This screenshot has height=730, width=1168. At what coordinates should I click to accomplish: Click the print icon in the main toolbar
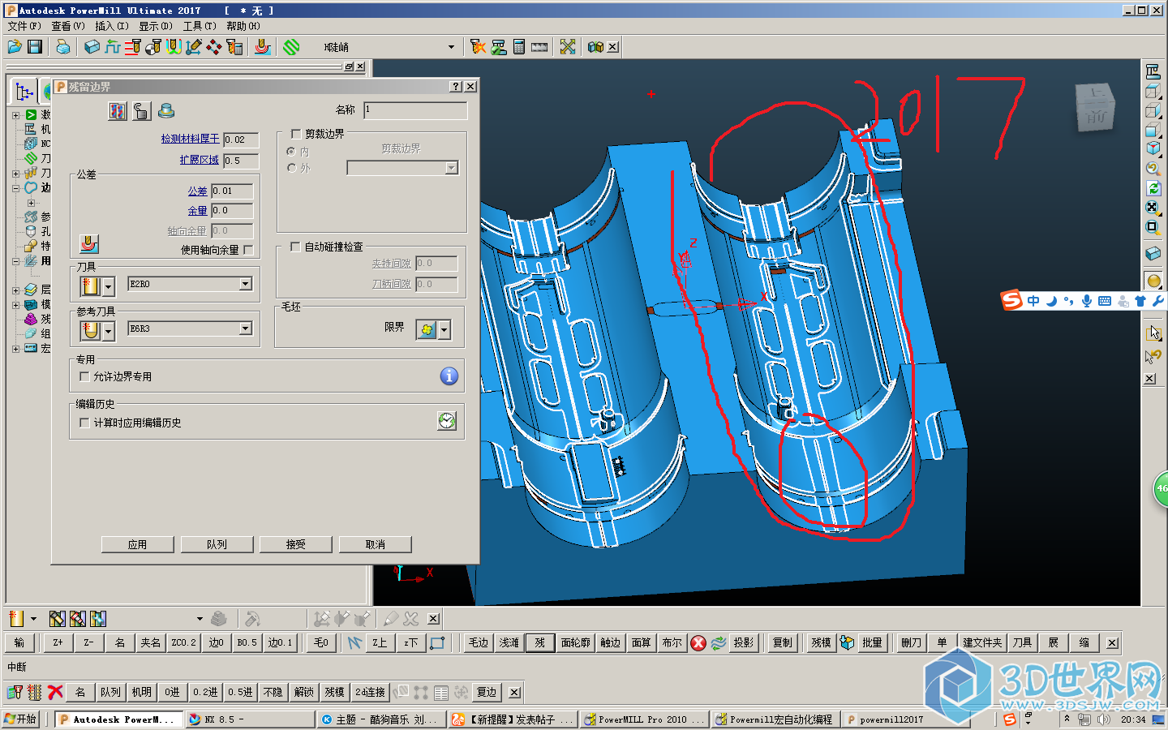click(x=62, y=47)
